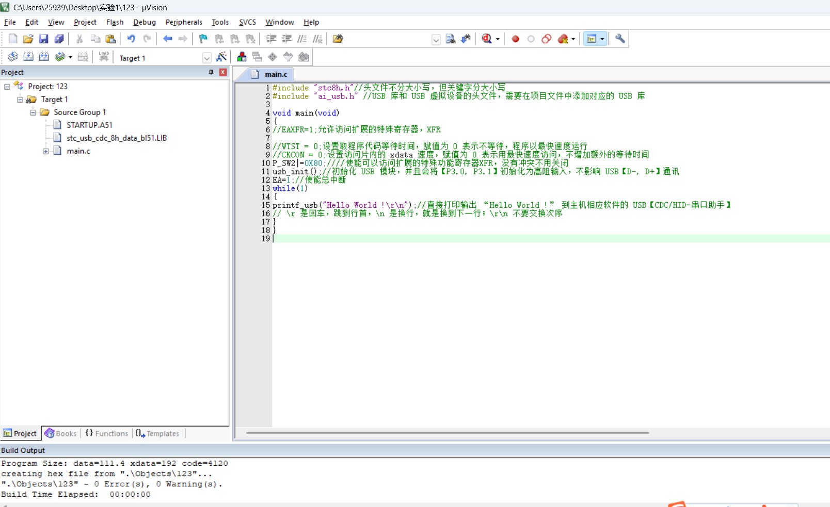
Task: Open Manage Project Items colored boxes icon
Action: [x=242, y=57]
